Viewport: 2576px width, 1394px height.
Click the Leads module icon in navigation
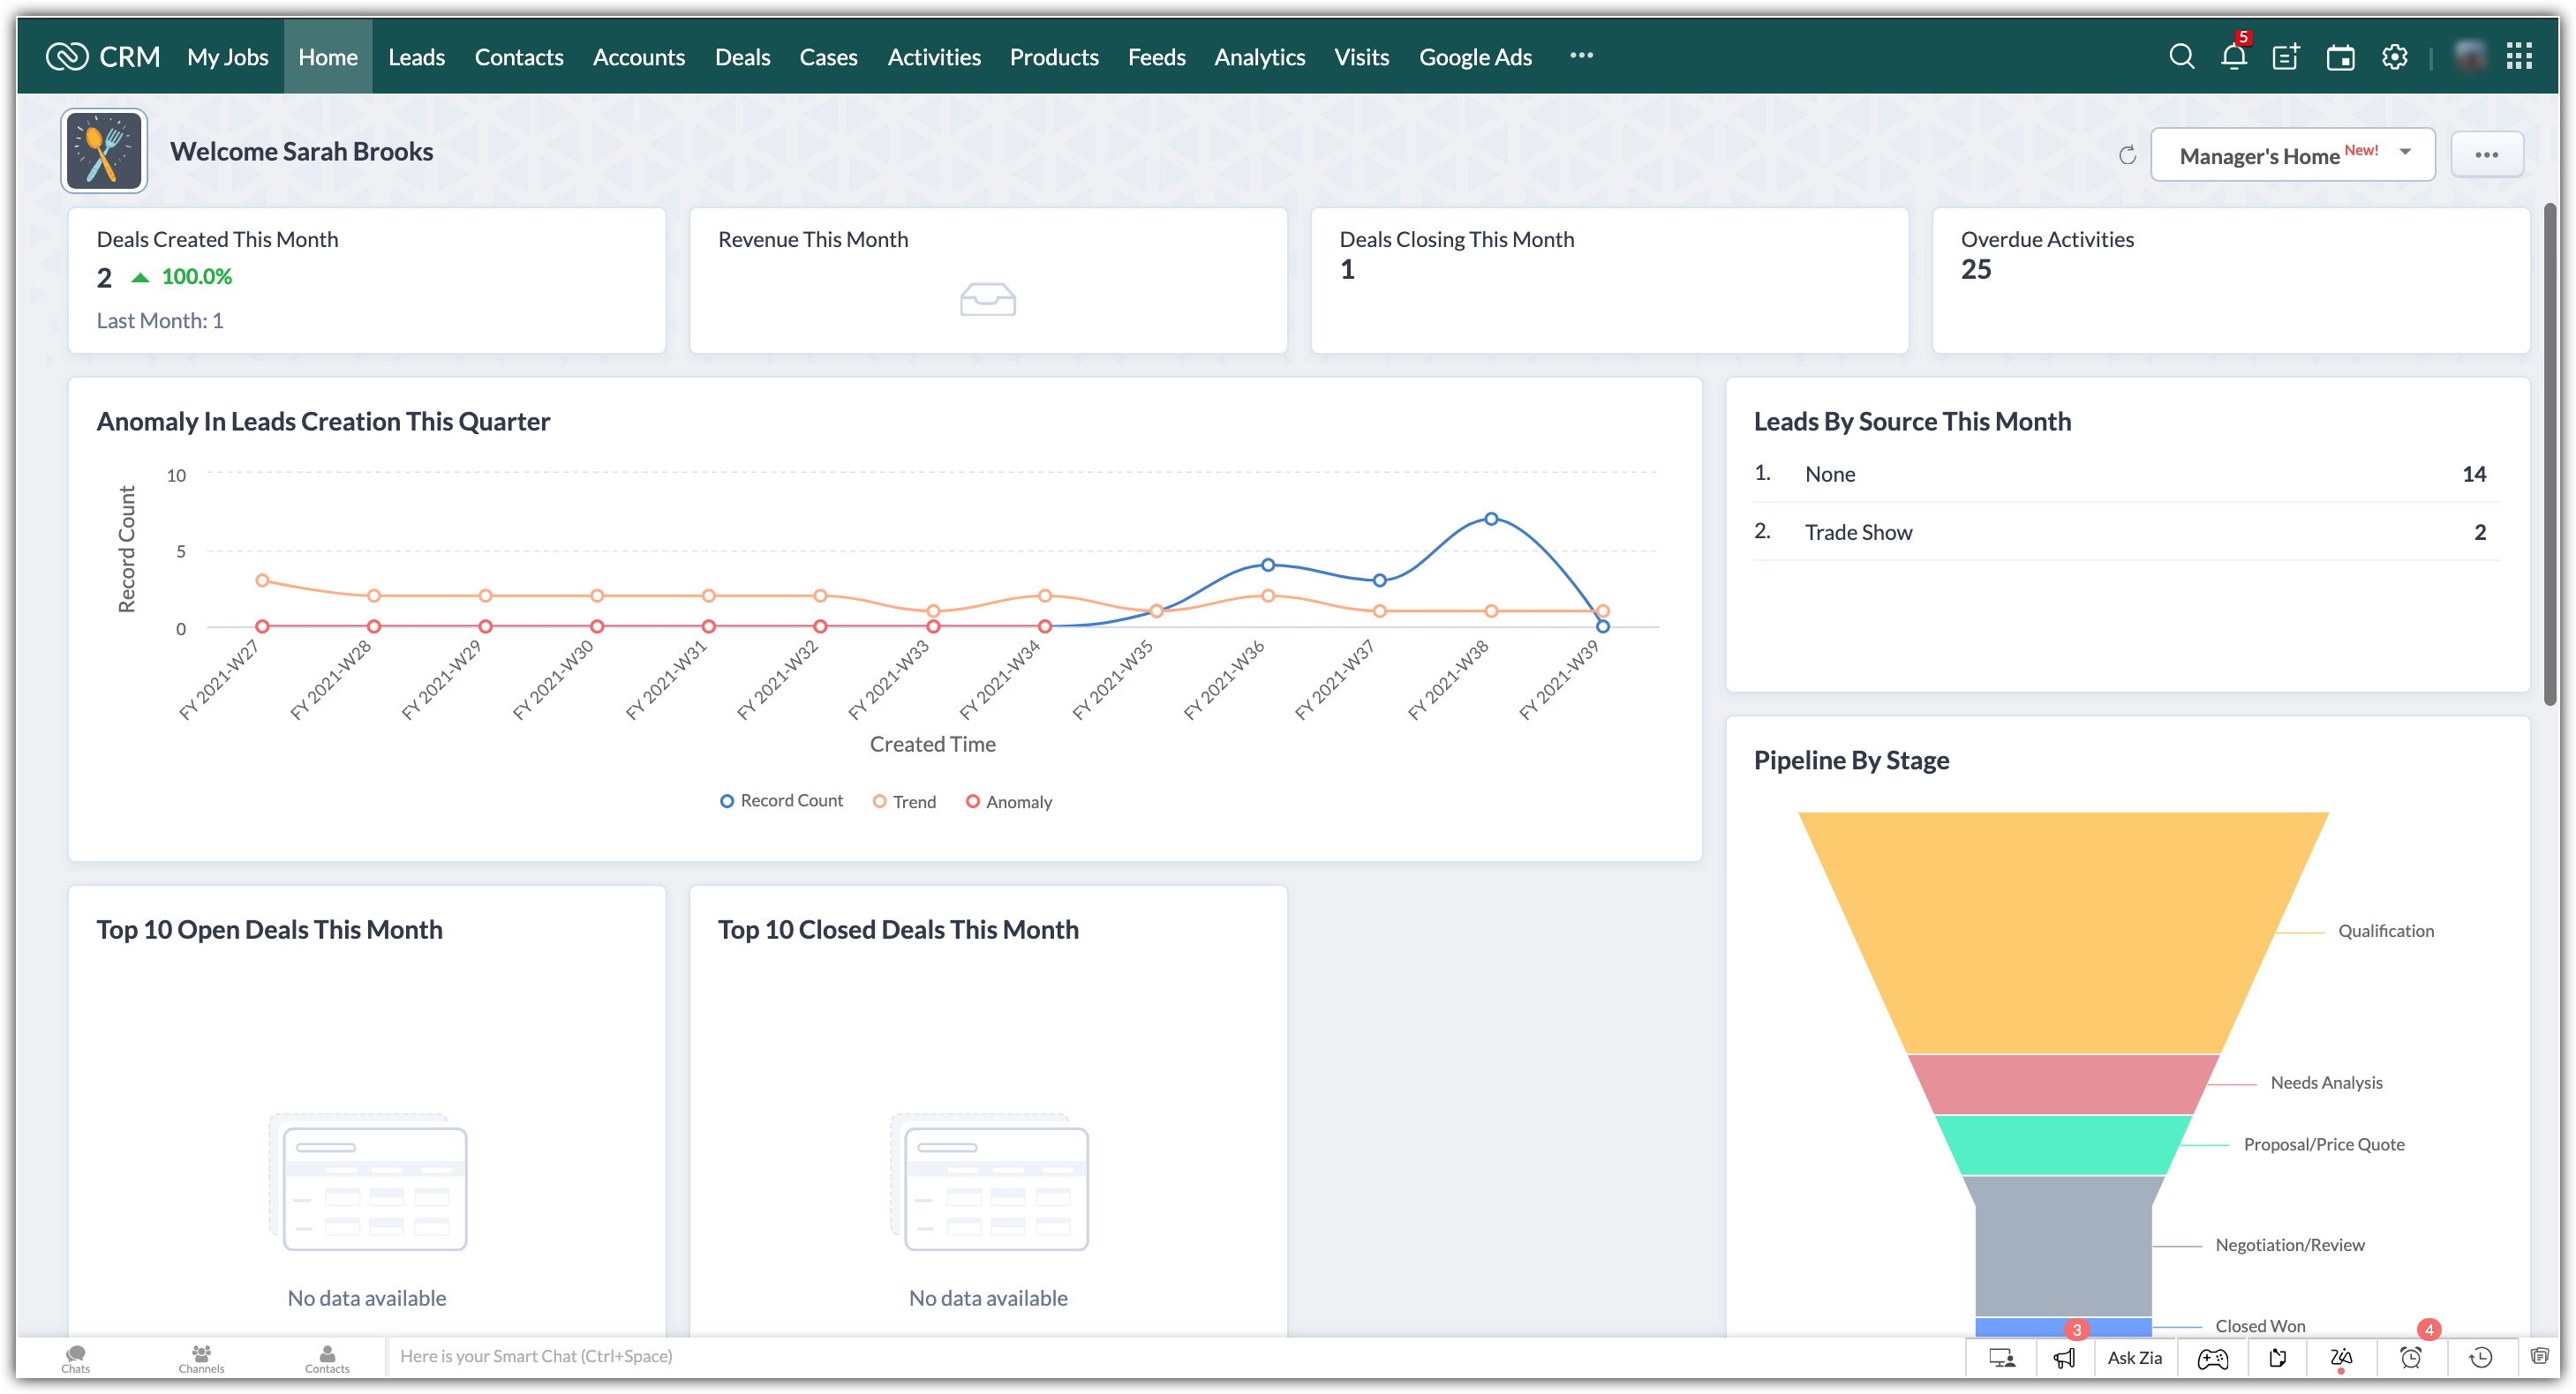[414, 56]
